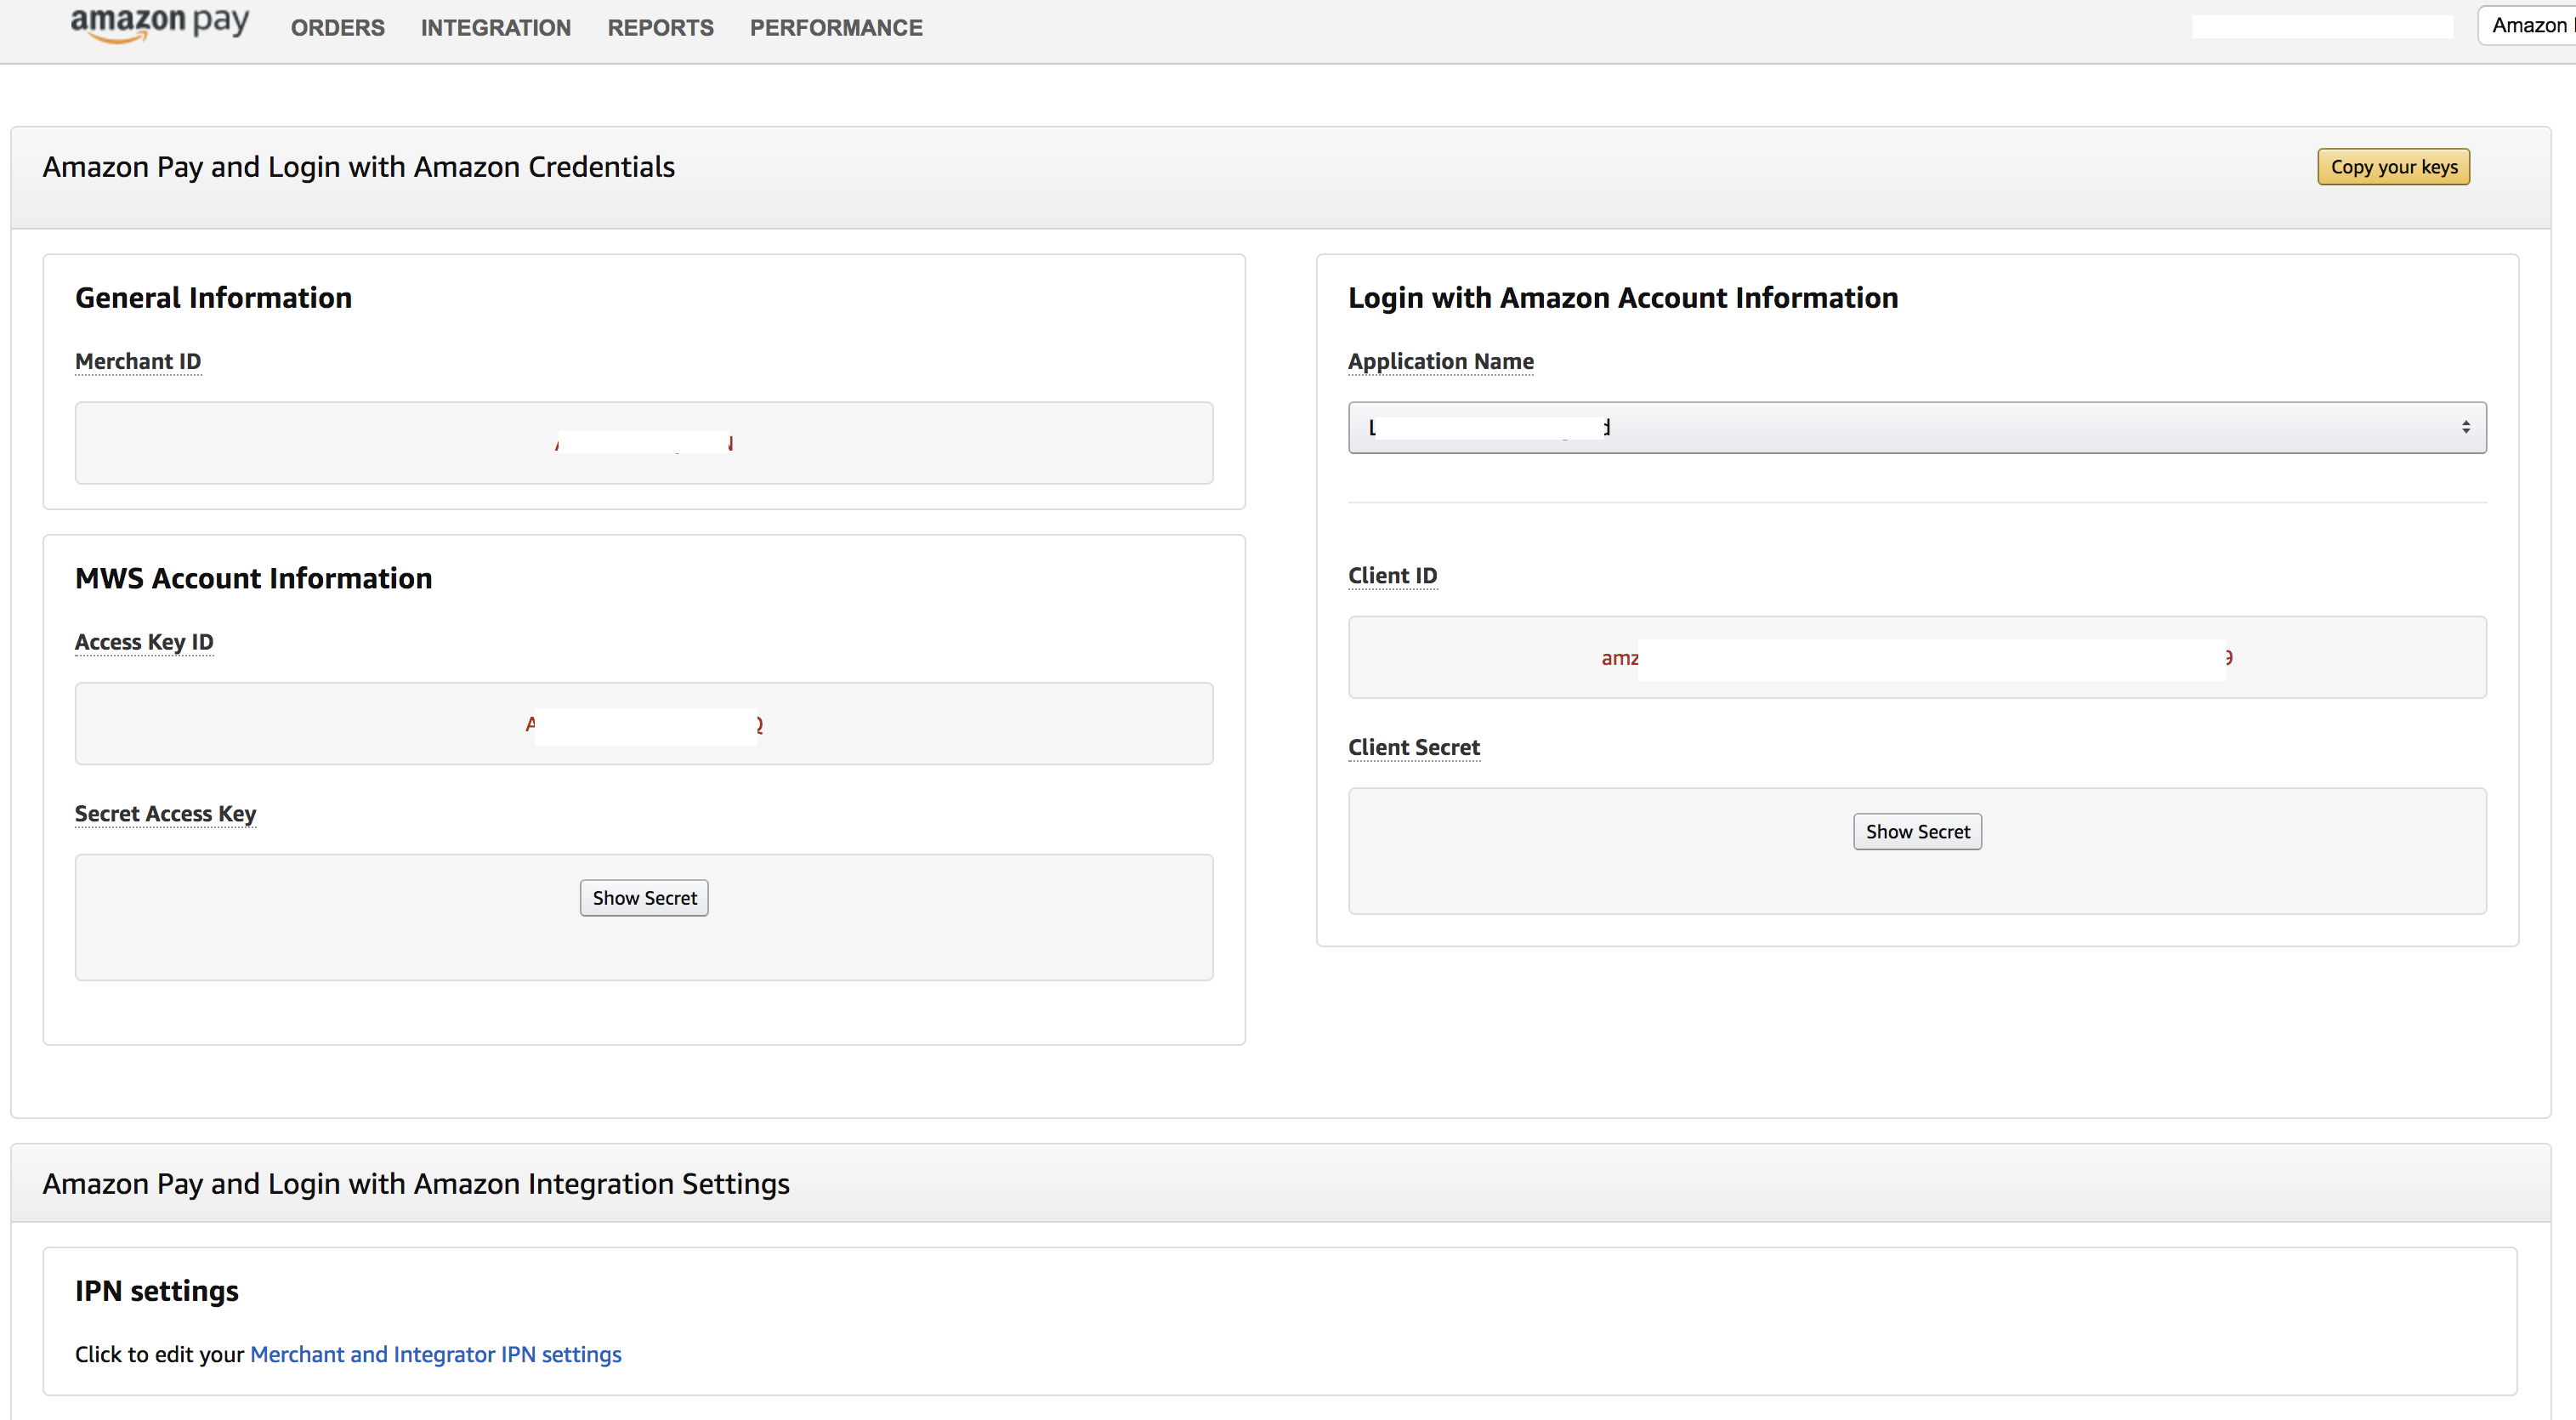Click the Merchant ID label
Image resolution: width=2576 pixels, height=1420 pixels.
tap(138, 361)
